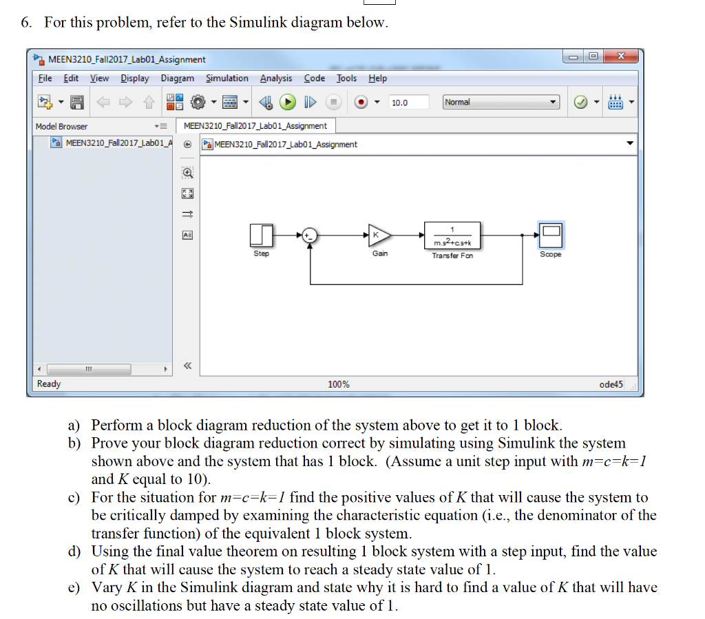This screenshot has width=705, height=619.
Task: Open the Simulation menu
Action: pyautogui.click(x=227, y=78)
